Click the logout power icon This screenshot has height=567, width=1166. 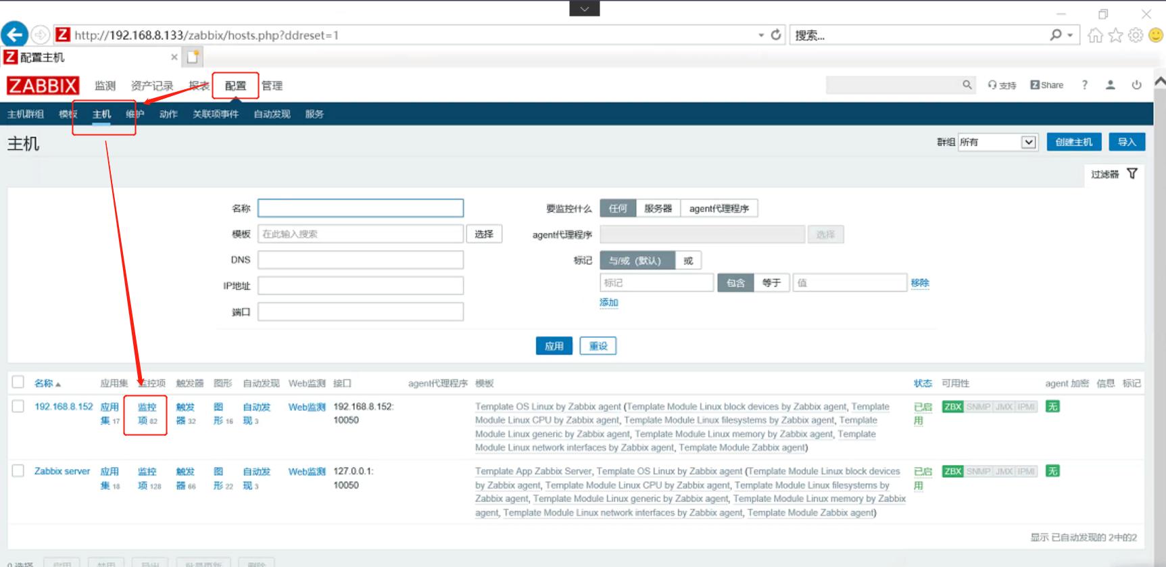click(1137, 84)
